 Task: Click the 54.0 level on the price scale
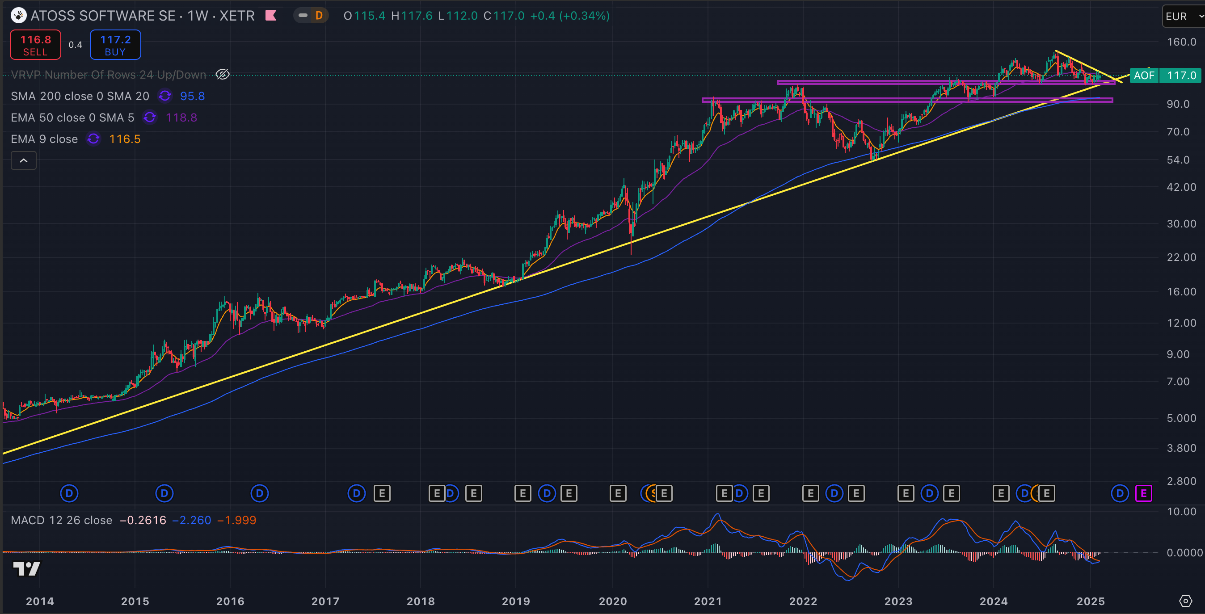(1178, 160)
